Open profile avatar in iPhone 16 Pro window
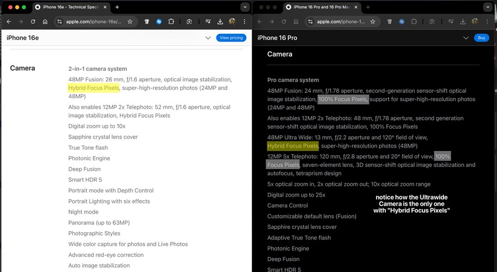The height and width of the screenshot is (272, 497). [475, 22]
